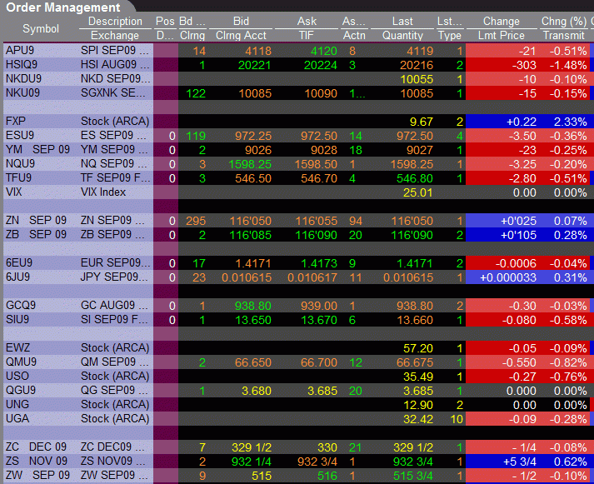Click the last price 25.01 for VIX
Viewport: 594px width, 484px height.
click(x=418, y=192)
